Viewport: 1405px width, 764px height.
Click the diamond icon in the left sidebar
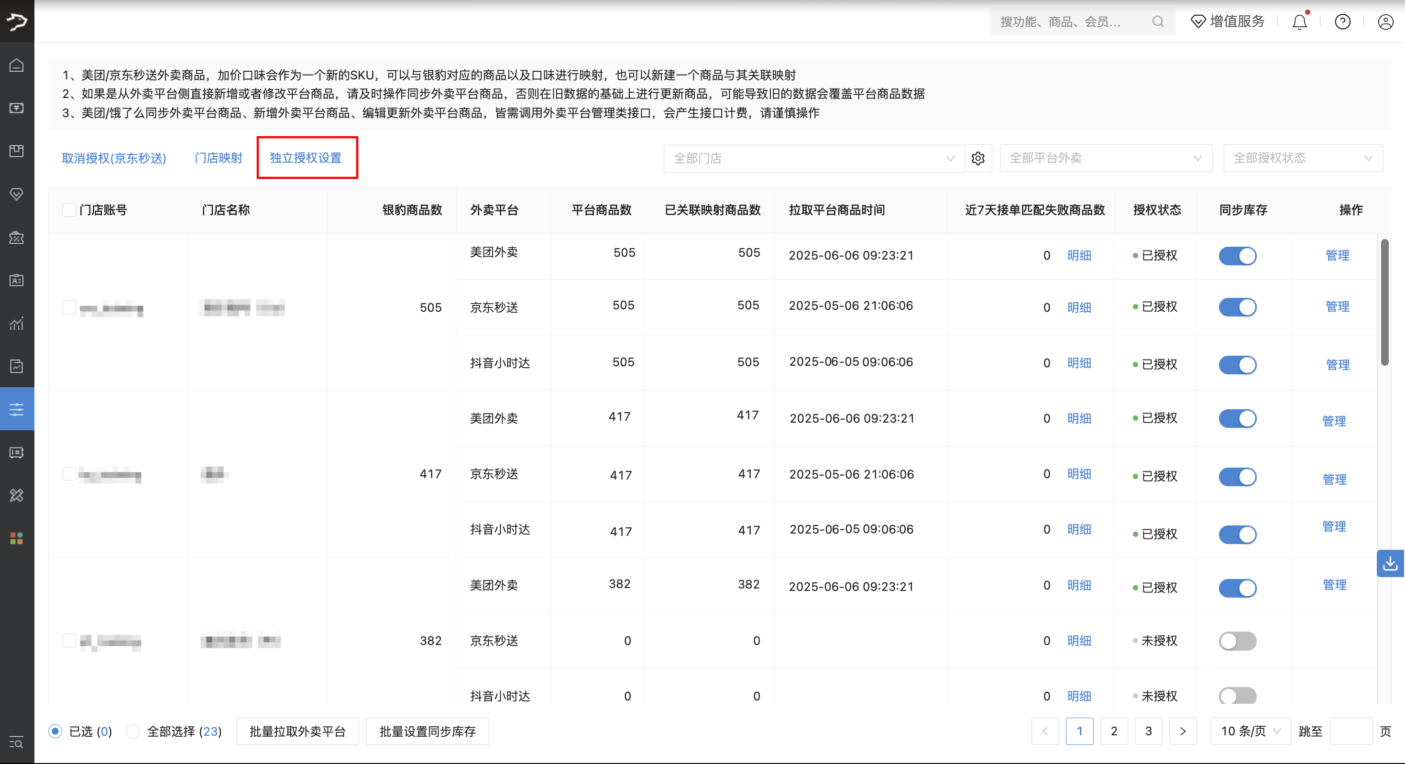coord(17,194)
